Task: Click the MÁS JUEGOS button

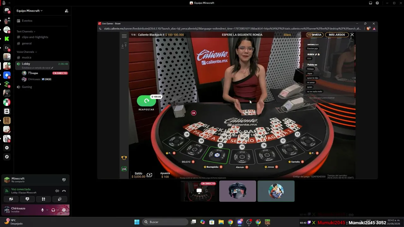Action: (x=337, y=35)
